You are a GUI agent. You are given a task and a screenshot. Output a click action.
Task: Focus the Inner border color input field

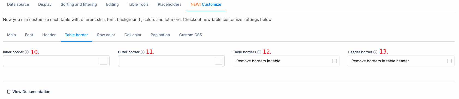pos(51,61)
